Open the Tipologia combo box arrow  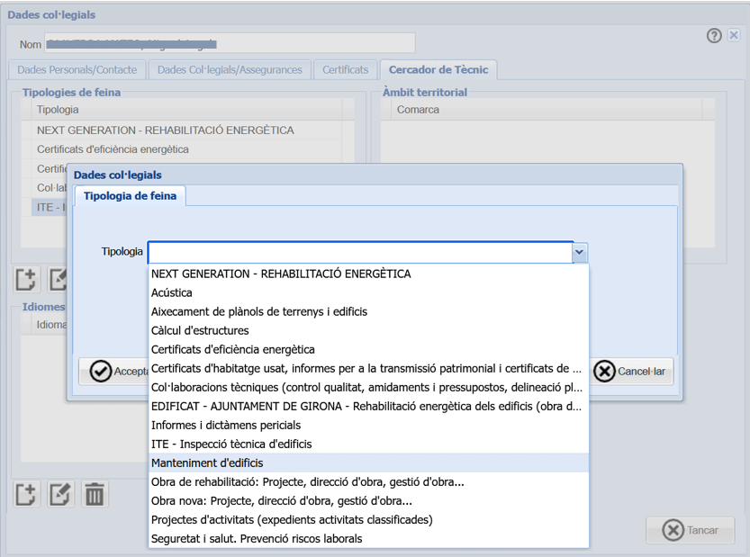point(580,252)
